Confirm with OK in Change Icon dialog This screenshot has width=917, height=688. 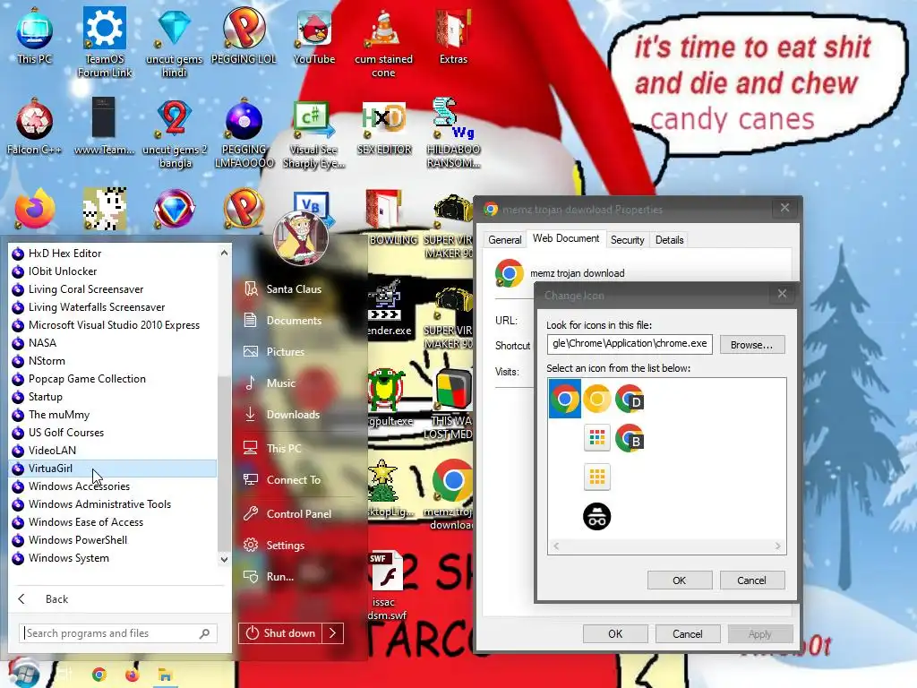point(679,580)
